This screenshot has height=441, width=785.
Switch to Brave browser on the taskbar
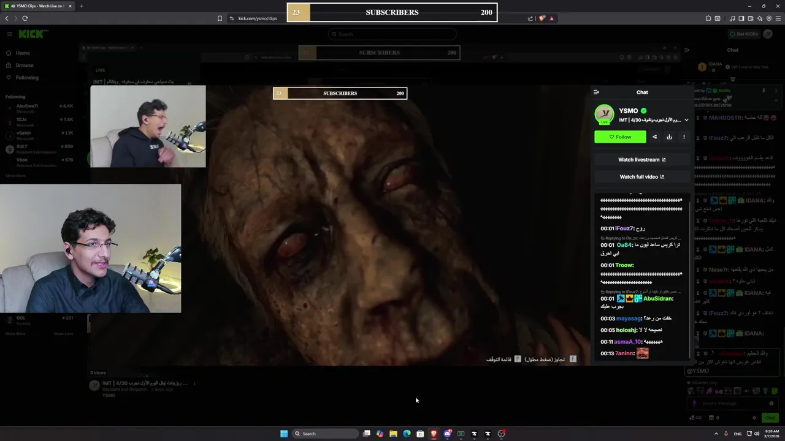434,434
